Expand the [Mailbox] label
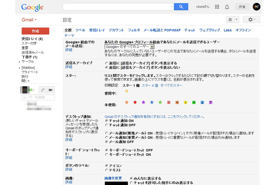This screenshot has width=278, height=185. [19, 68]
